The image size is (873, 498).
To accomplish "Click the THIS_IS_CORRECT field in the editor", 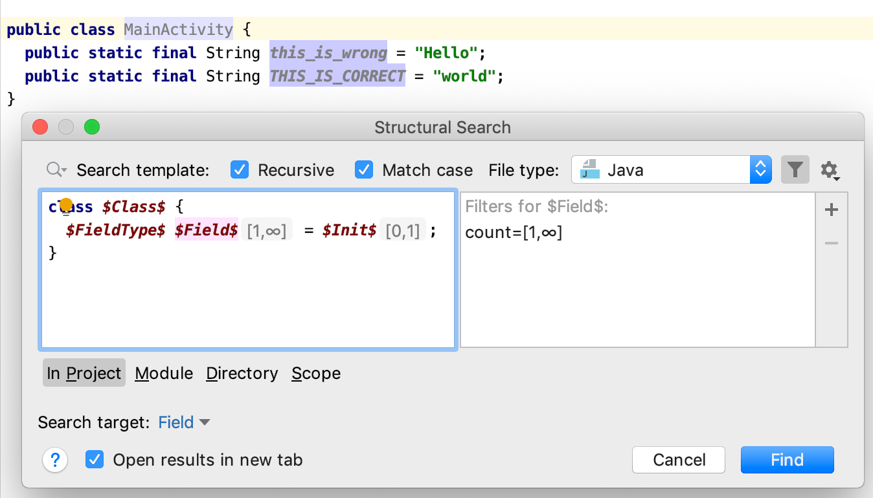I will coord(337,76).
